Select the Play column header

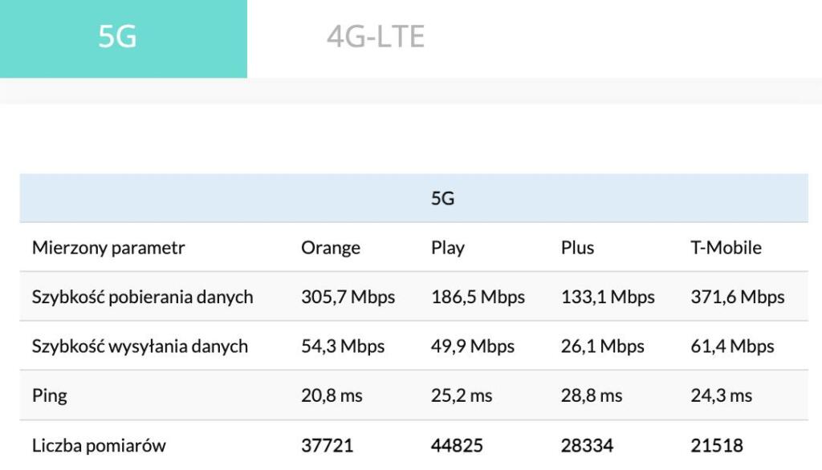click(x=448, y=248)
